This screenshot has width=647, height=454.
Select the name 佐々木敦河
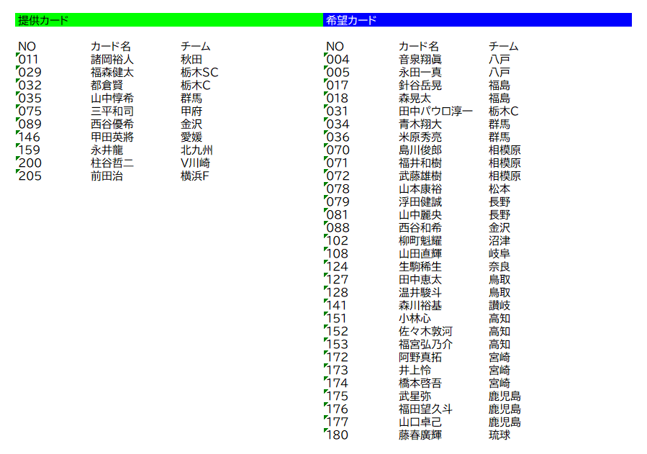click(425, 332)
